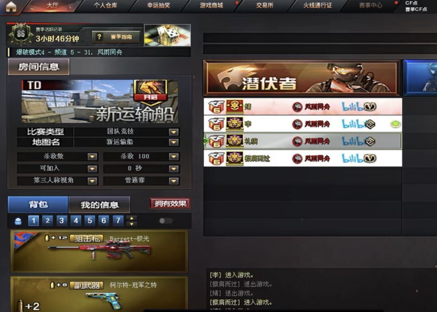Open the 地图名 新运输船 dropdown
Viewport: 437px width, 312px height.
(x=174, y=143)
